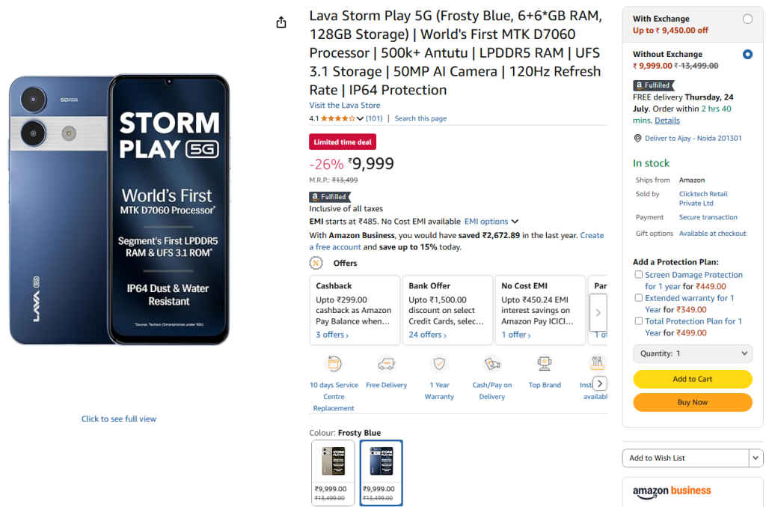The image size is (766, 507).
Task: Click the Top Brand trophy icon
Action: (x=545, y=364)
